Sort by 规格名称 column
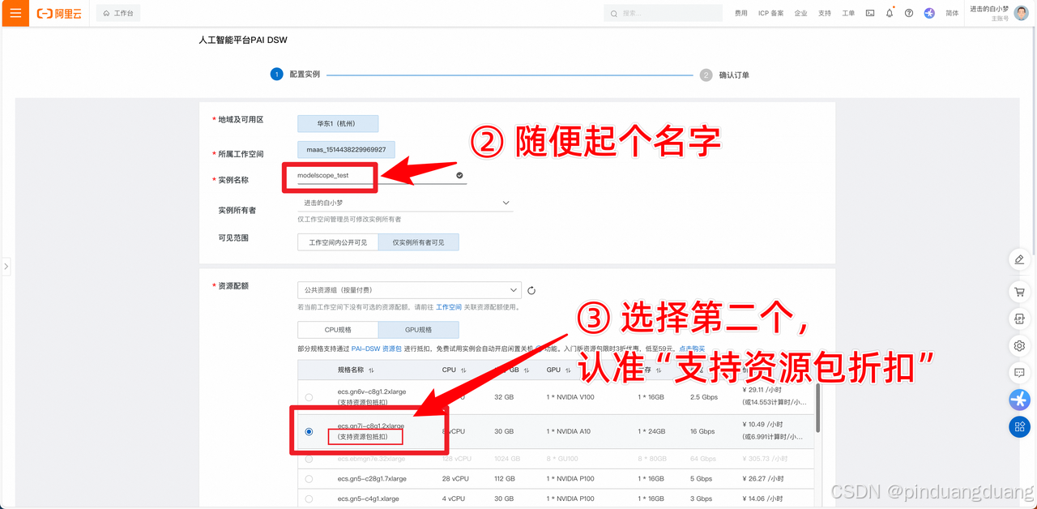The height and width of the screenshot is (509, 1037). [x=371, y=370]
